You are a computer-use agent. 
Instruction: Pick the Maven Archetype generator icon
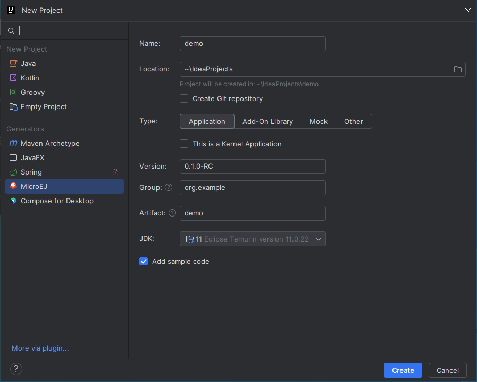[13, 144]
